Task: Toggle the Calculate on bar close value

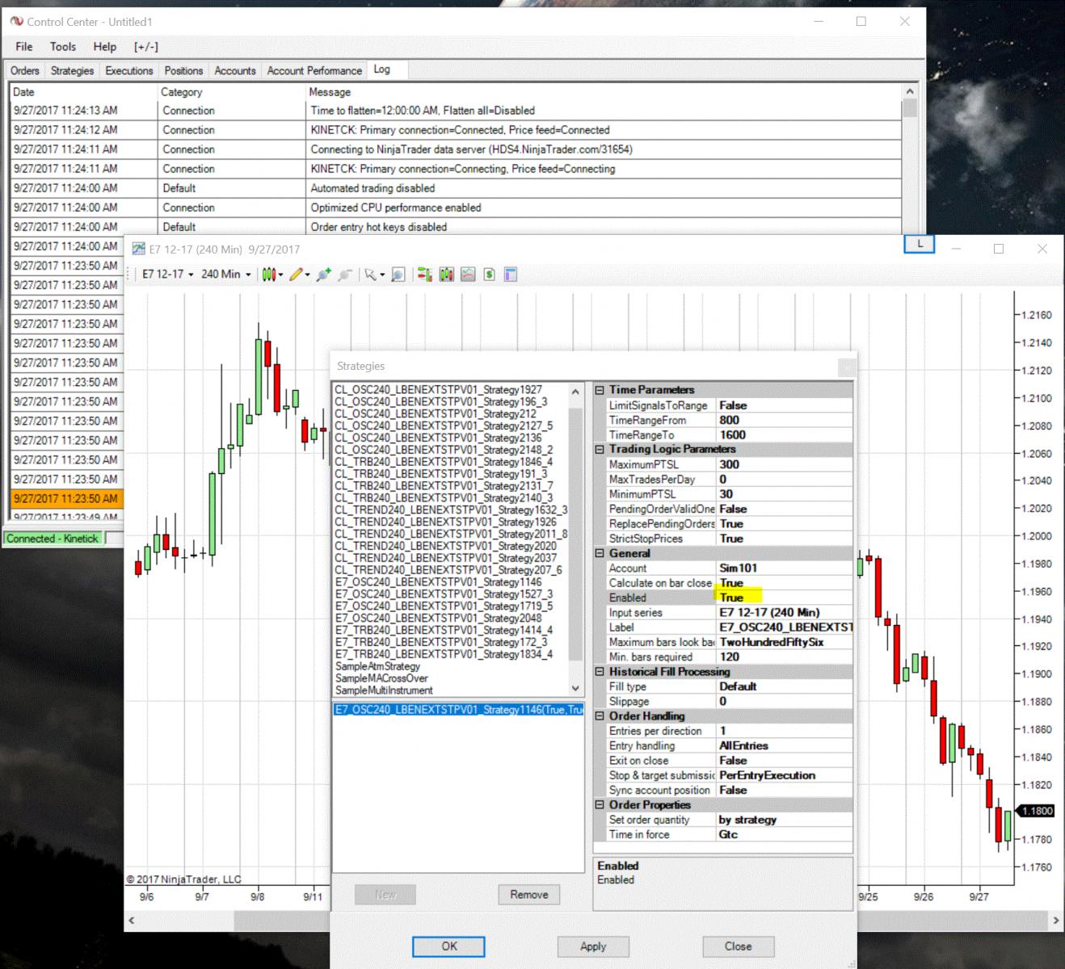Action: [x=784, y=583]
